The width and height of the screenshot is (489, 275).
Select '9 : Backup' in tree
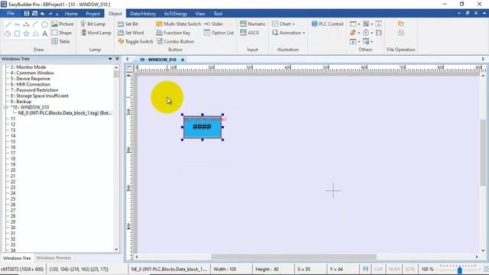(21, 102)
